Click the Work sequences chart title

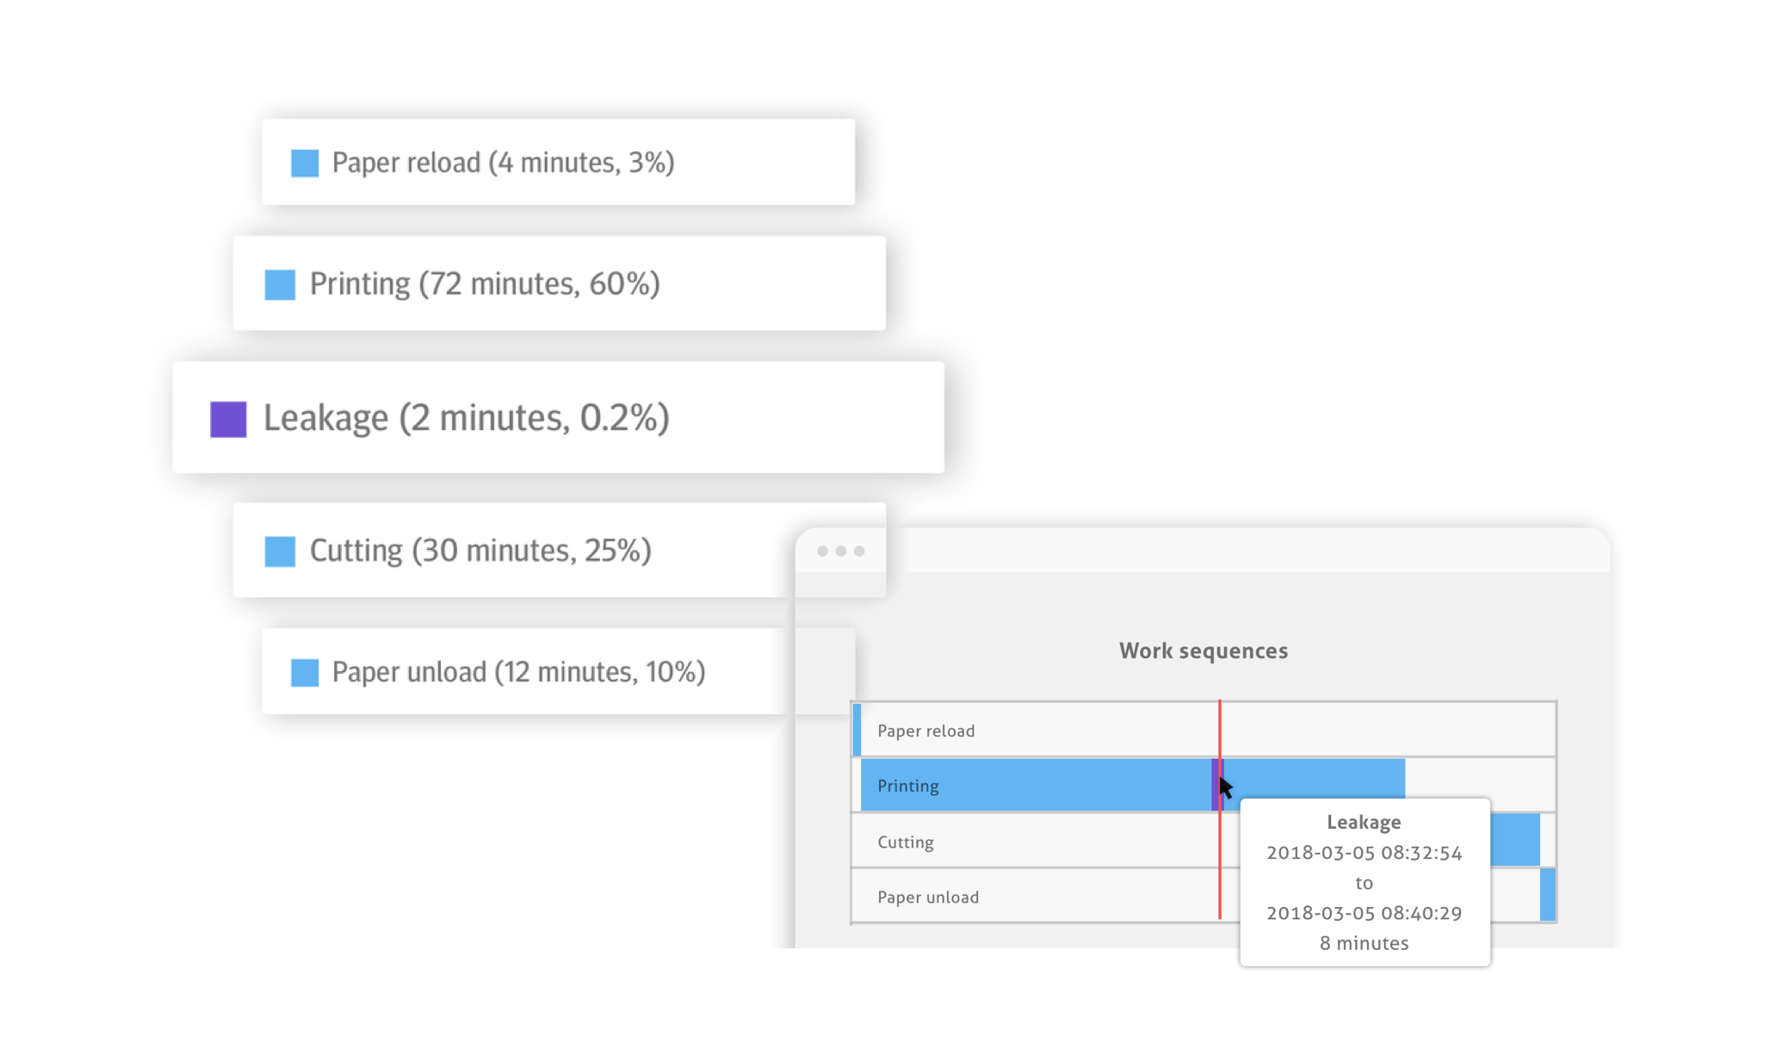tap(1203, 651)
